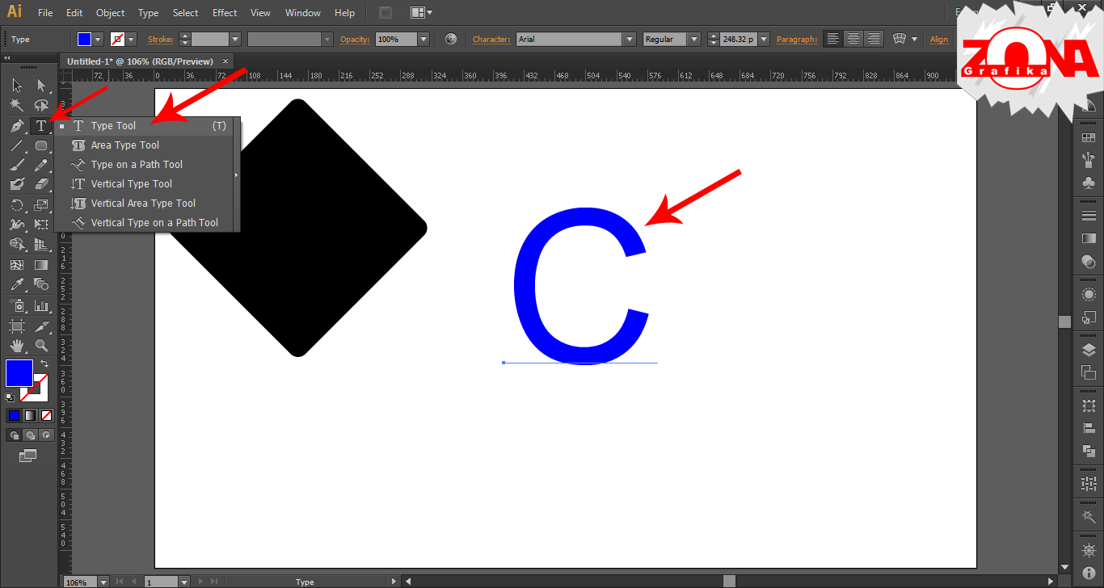Open the File menu

[x=45, y=13]
